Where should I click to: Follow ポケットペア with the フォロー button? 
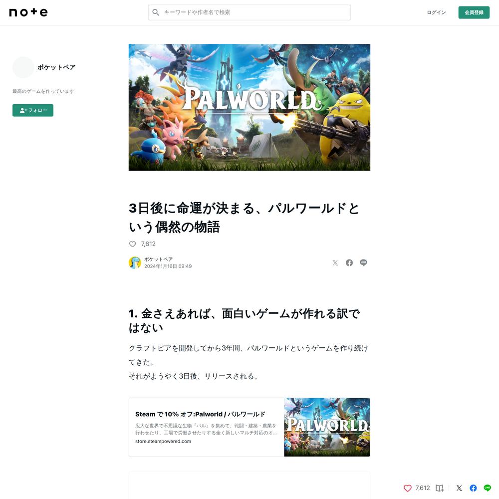tap(33, 110)
